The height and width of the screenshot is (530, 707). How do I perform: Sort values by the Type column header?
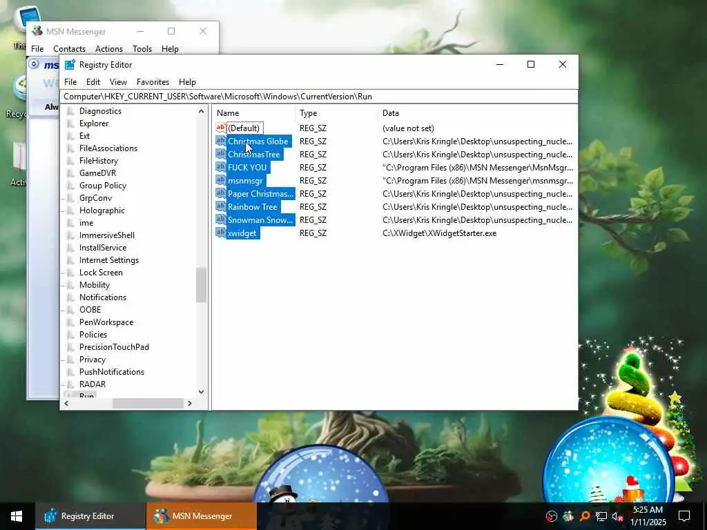click(337, 113)
